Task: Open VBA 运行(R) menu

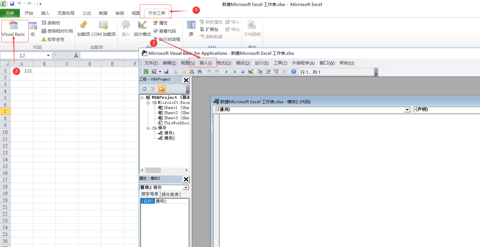Action: 262,63
